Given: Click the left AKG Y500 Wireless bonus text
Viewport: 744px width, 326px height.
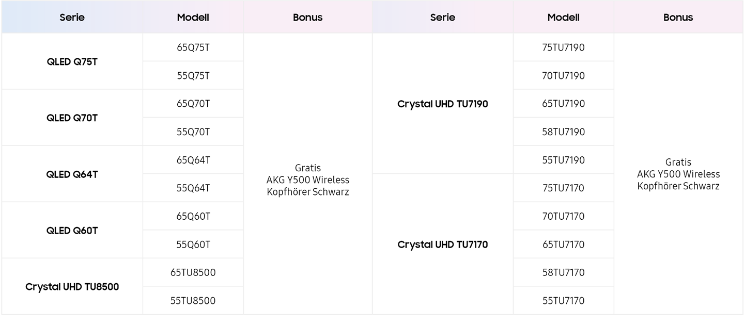Looking at the screenshot, I should (308, 180).
